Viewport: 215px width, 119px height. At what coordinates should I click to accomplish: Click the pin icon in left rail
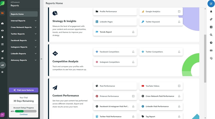pyautogui.click(x=2, y=37)
